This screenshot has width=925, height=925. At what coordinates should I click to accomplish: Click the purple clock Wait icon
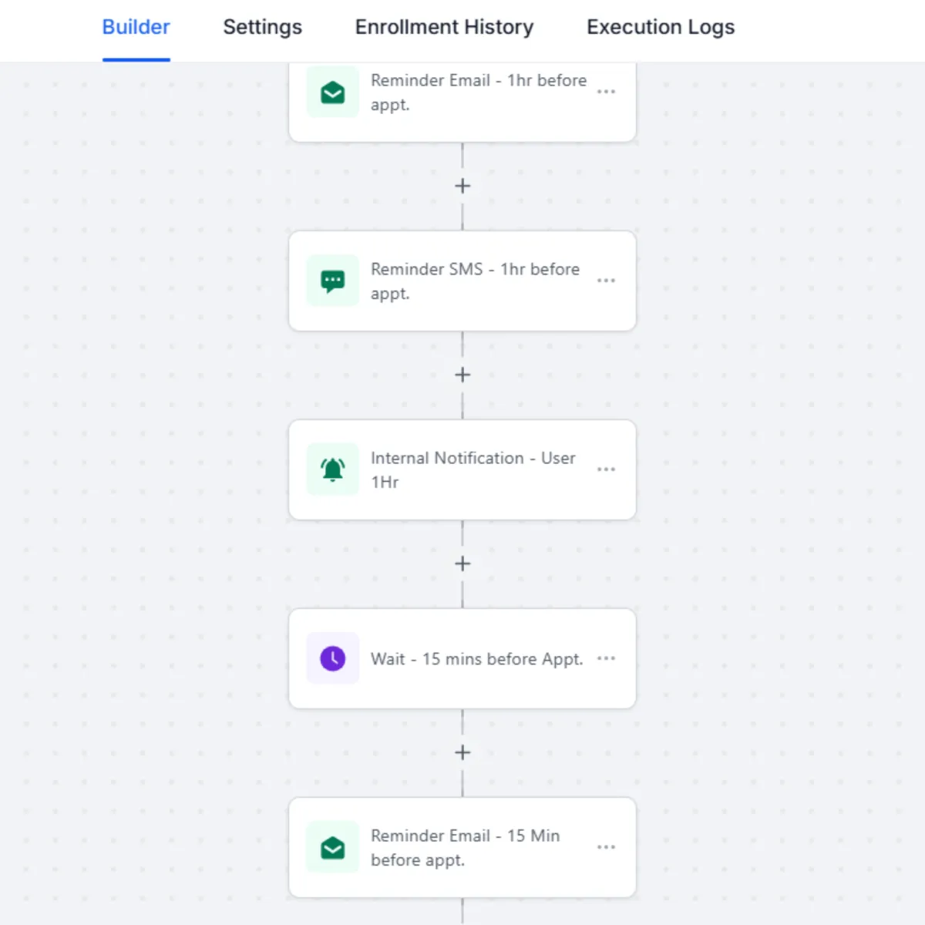click(x=332, y=658)
